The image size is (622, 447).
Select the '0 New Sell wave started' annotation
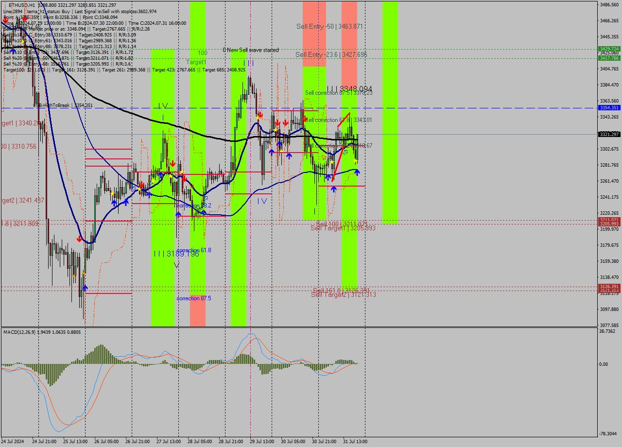tap(251, 50)
